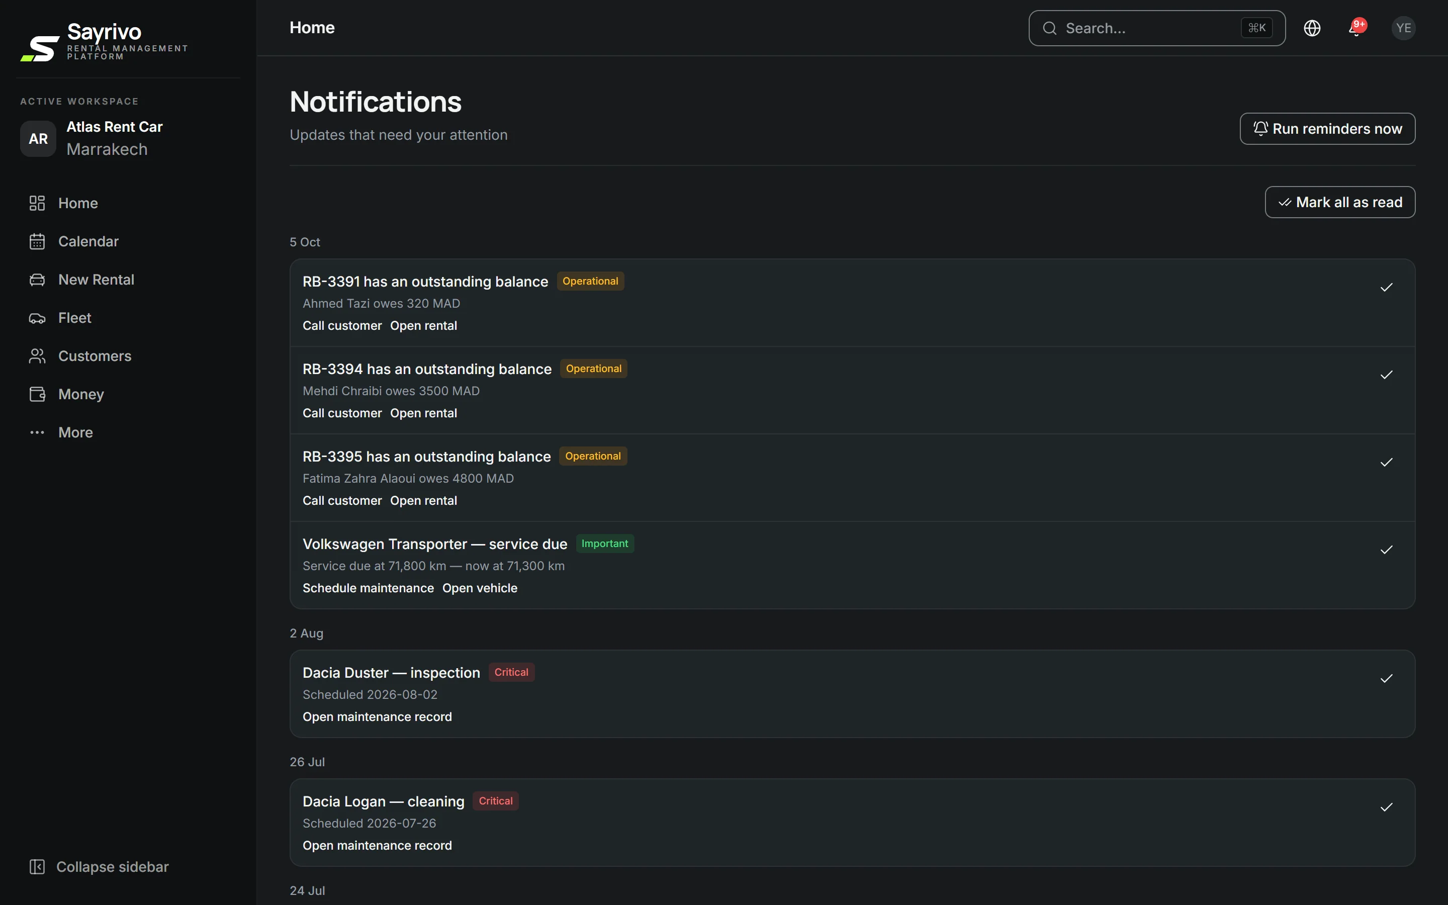Collapse the sidebar
The image size is (1448, 905).
[x=100, y=867]
